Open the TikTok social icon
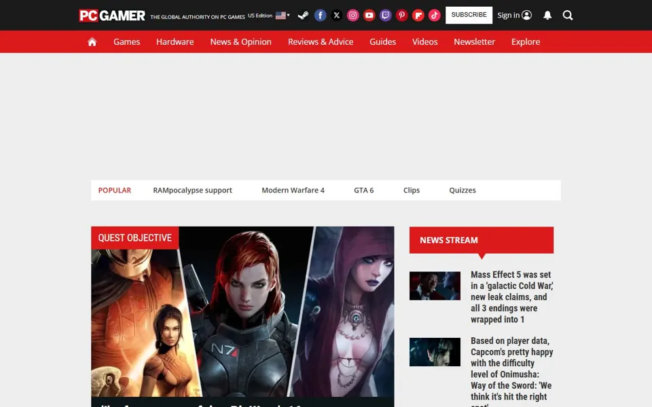The image size is (652, 407). coord(434,16)
